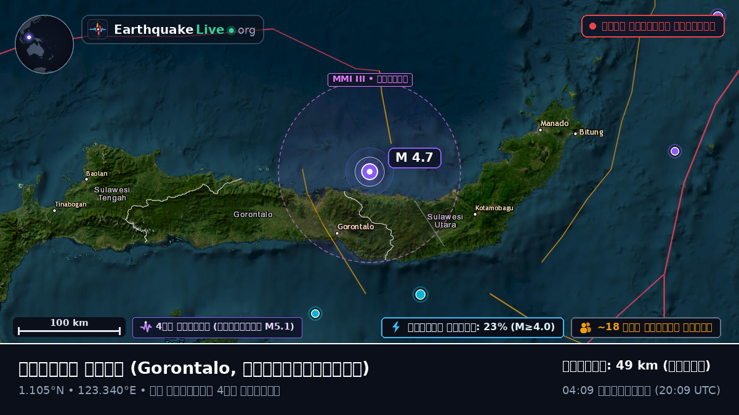Click the 100 km scale bar

coord(69,327)
